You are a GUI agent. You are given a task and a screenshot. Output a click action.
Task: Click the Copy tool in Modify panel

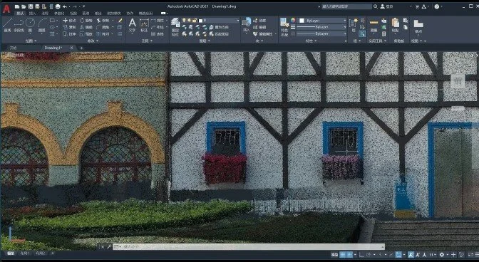click(x=69, y=27)
